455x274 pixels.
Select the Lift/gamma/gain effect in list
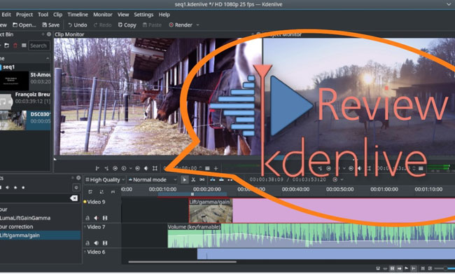(41, 235)
